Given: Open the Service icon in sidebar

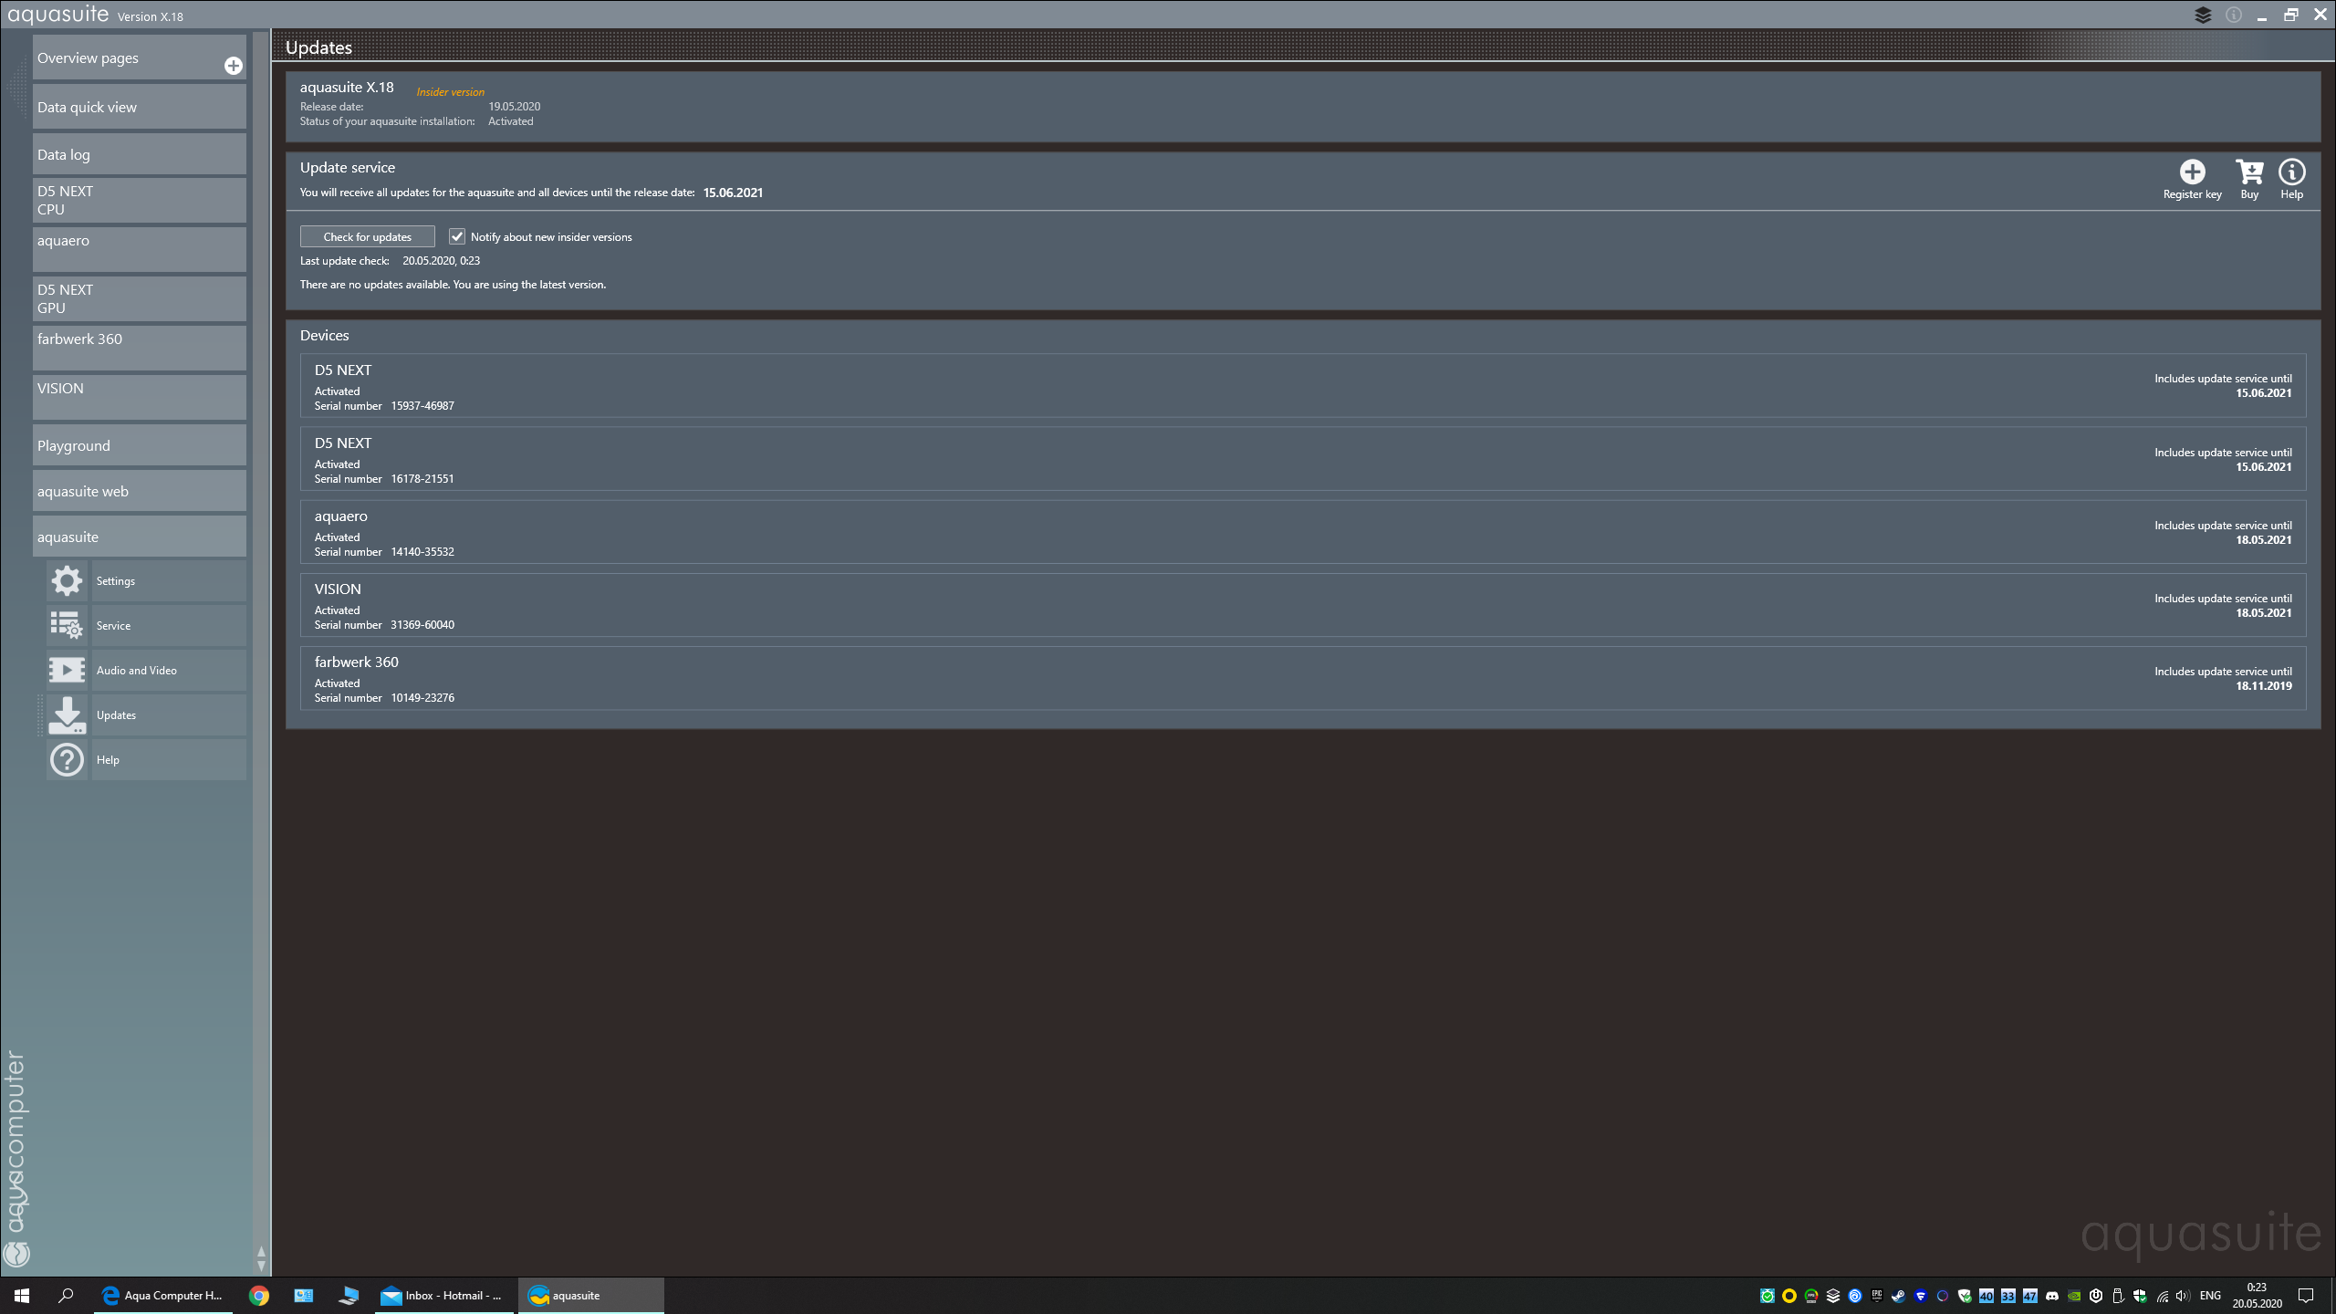Looking at the screenshot, I should (67, 626).
